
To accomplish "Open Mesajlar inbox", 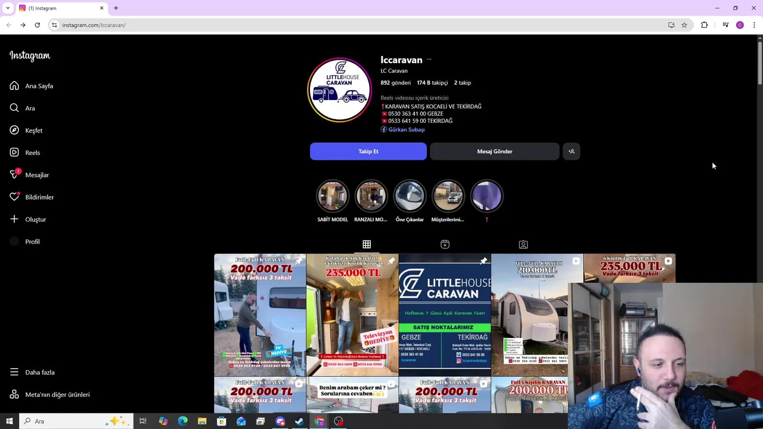I will point(29,175).
